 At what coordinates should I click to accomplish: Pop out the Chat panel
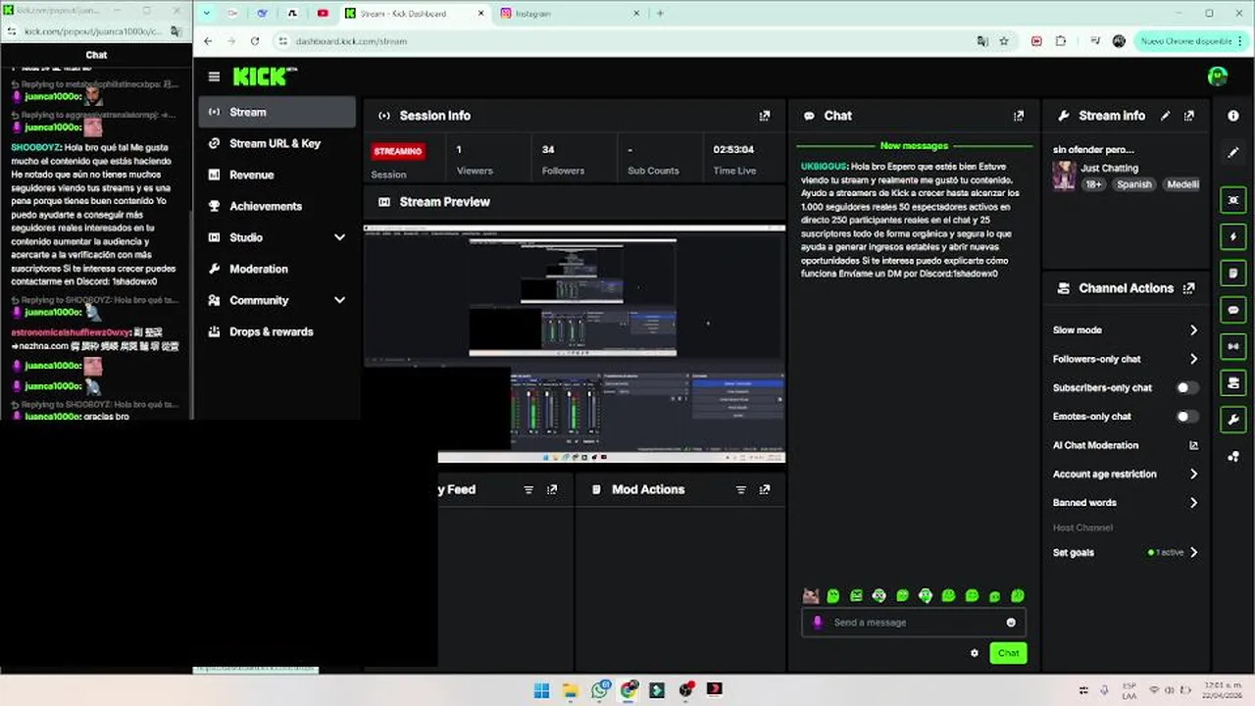[x=1019, y=116]
